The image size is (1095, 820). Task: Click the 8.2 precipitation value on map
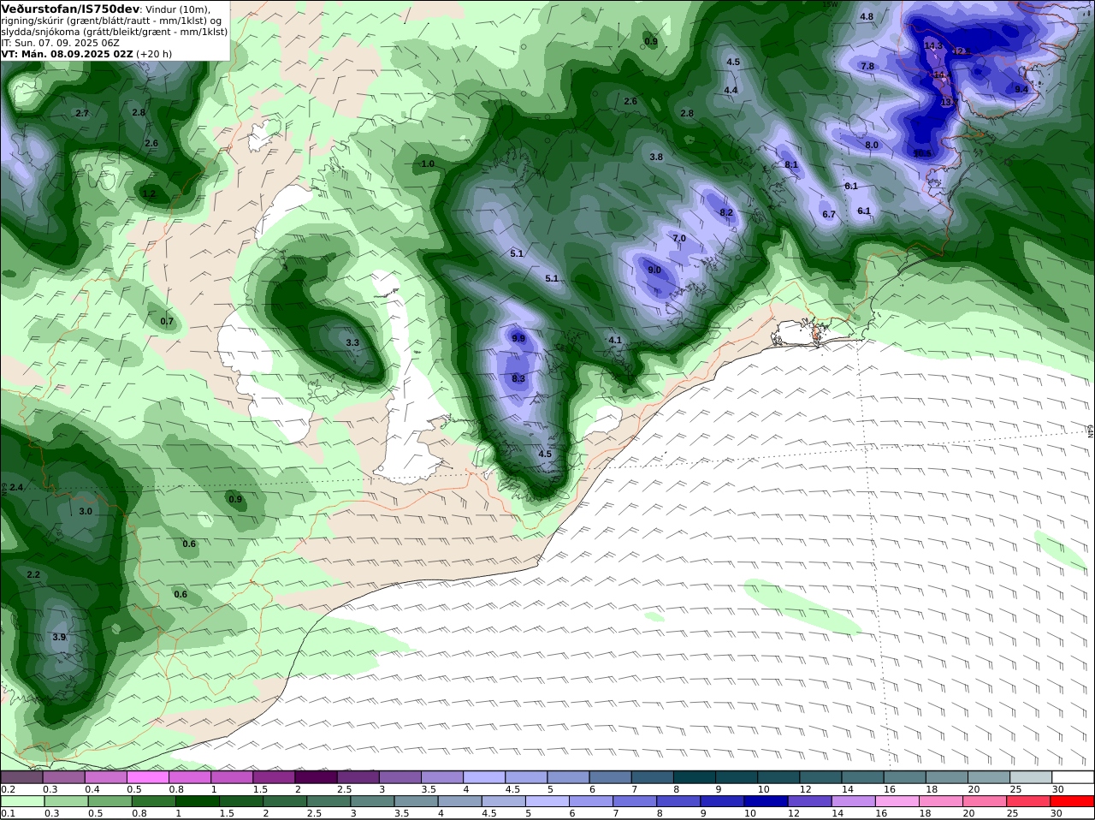pos(726,212)
